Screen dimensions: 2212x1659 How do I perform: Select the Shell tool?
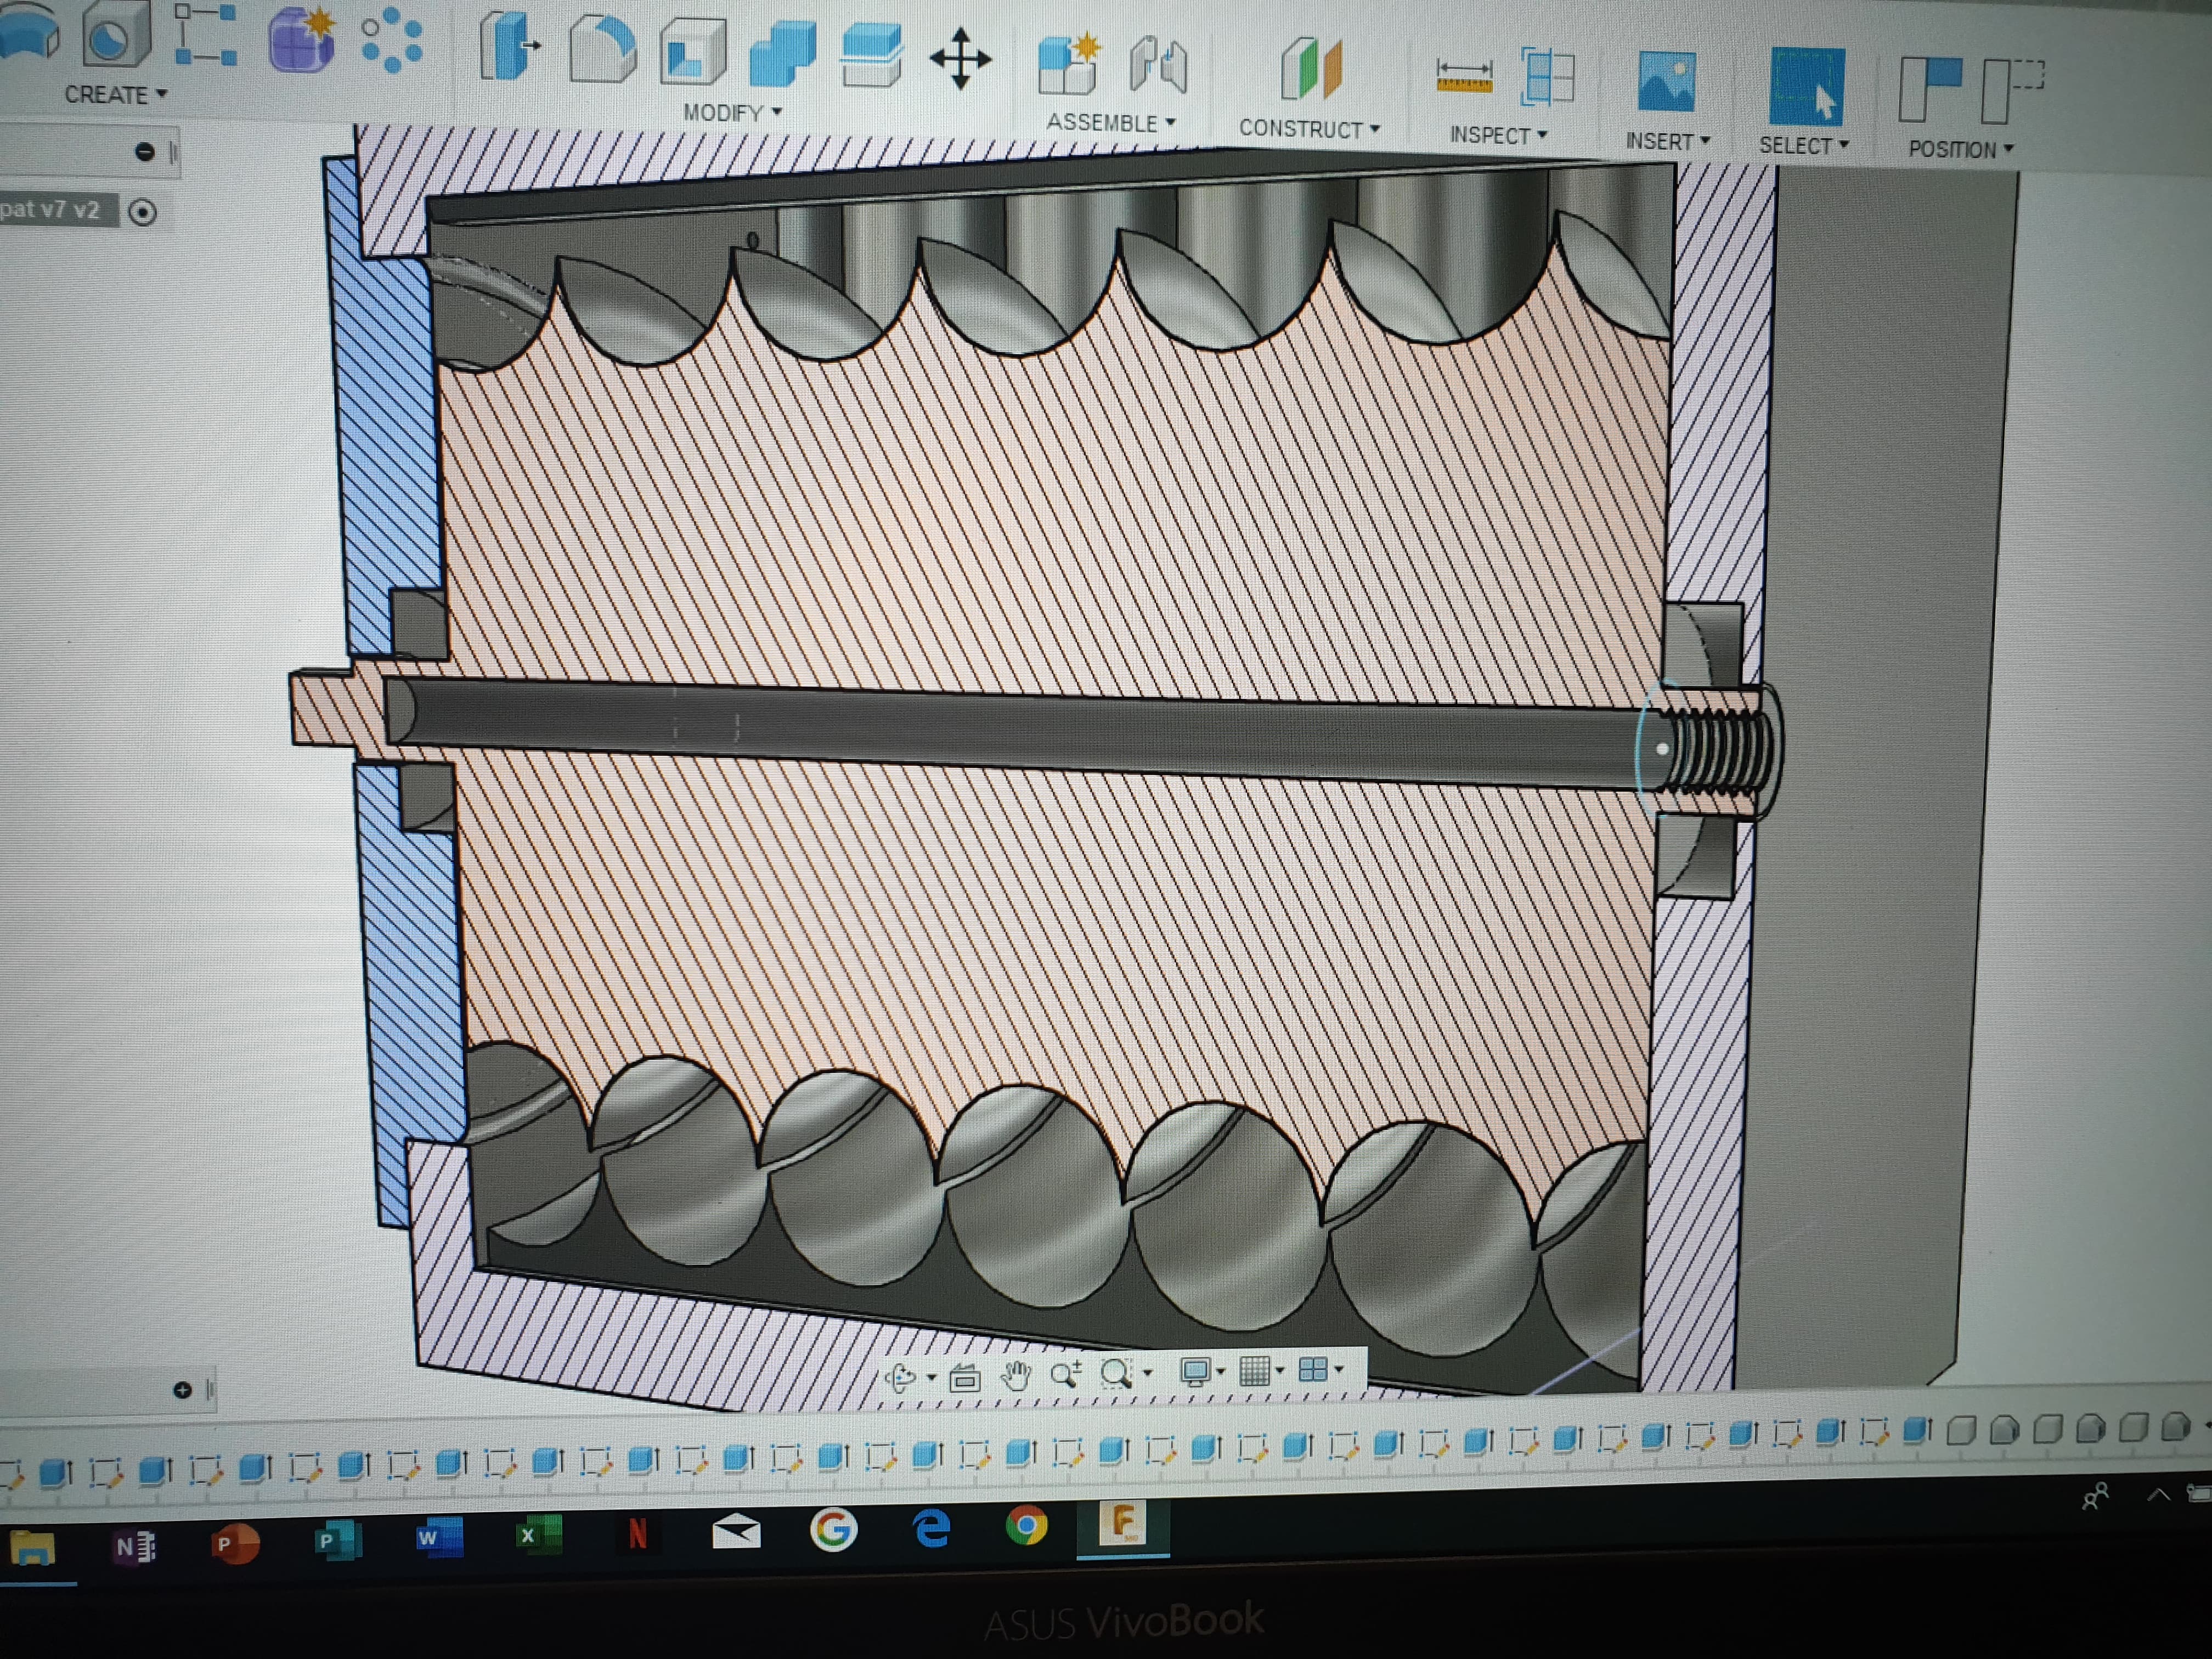click(692, 51)
